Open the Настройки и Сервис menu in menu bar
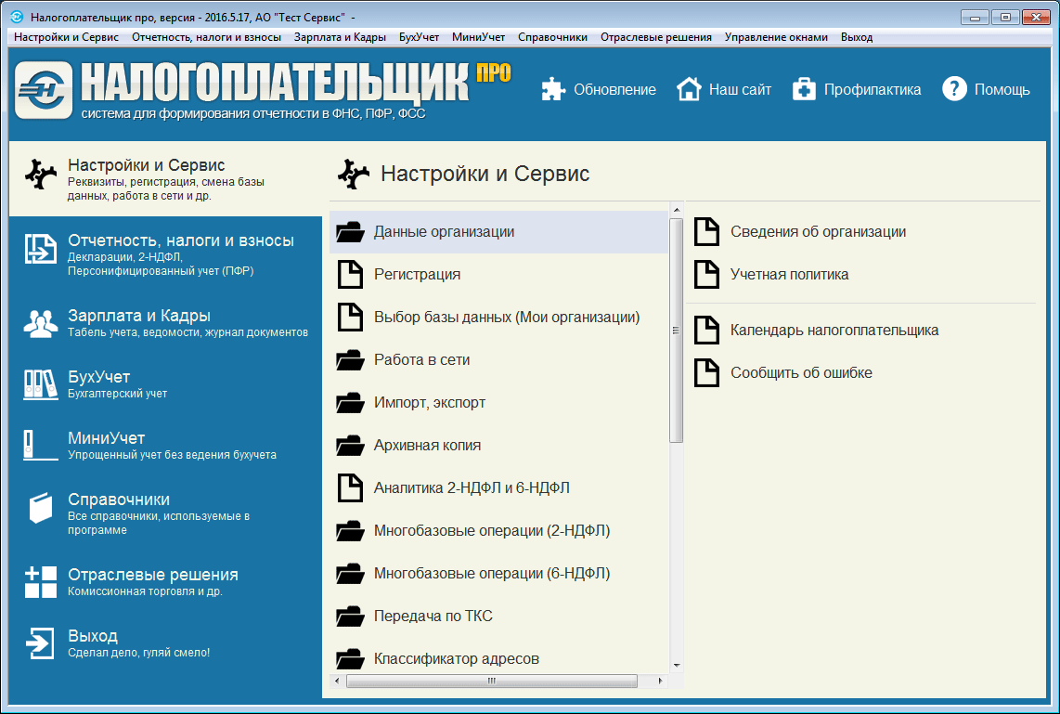This screenshot has width=1060, height=714. click(x=66, y=37)
